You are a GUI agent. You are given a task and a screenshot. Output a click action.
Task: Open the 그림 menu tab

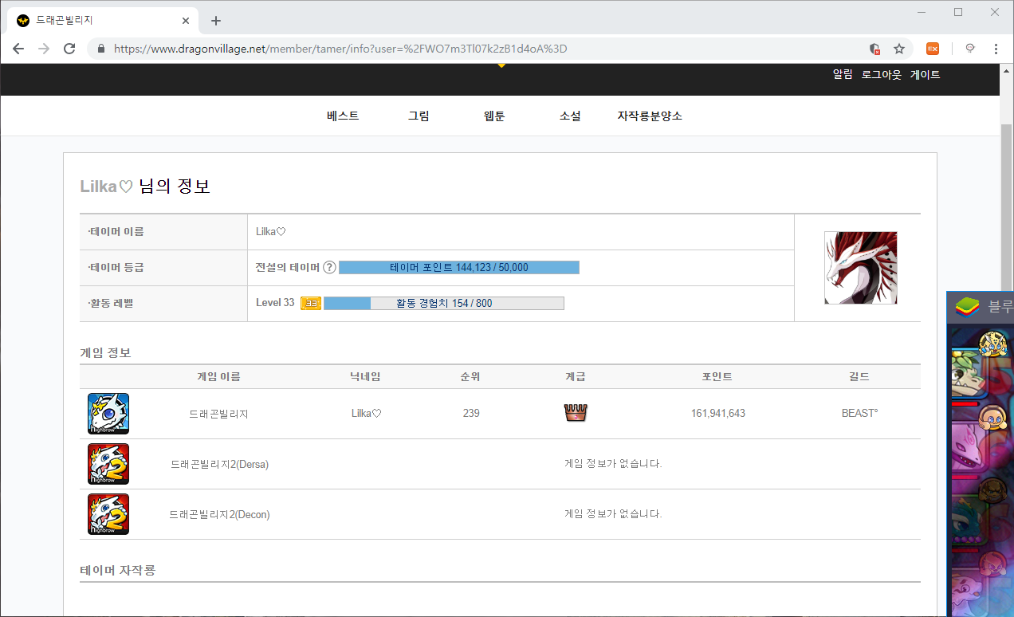pos(419,116)
